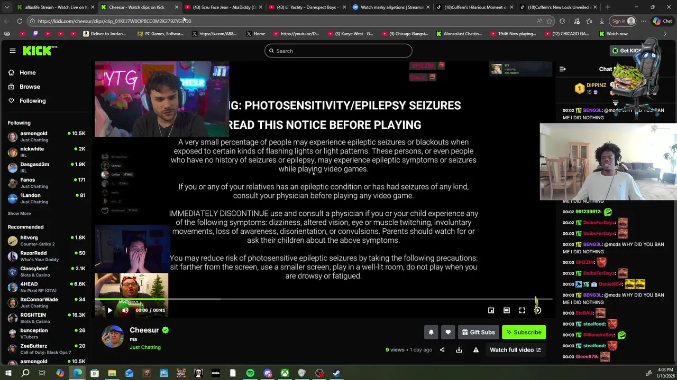Open hitvorg Counter-Strike 2 channel
677x380 pixels.
point(46,241)
